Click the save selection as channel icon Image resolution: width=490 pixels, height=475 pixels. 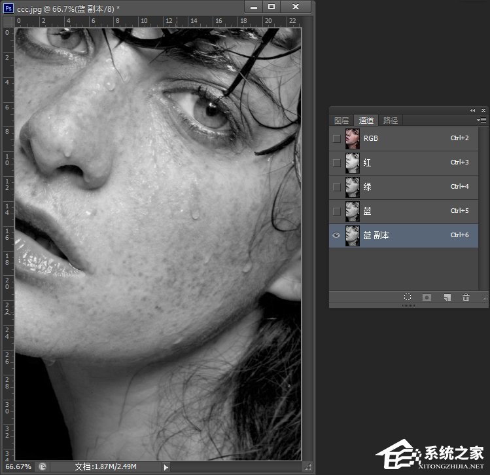point(427,297)
